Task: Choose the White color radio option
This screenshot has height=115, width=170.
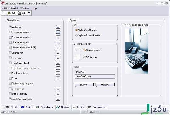Action: [x=85, y=57]
